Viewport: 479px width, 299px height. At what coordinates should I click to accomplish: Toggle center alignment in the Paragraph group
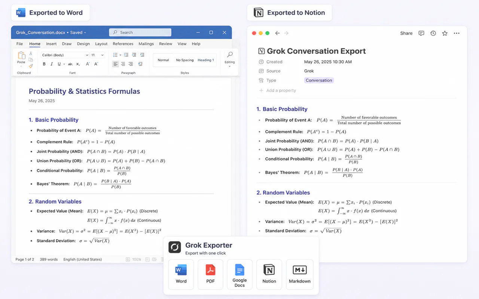click(x=123, y=64)
